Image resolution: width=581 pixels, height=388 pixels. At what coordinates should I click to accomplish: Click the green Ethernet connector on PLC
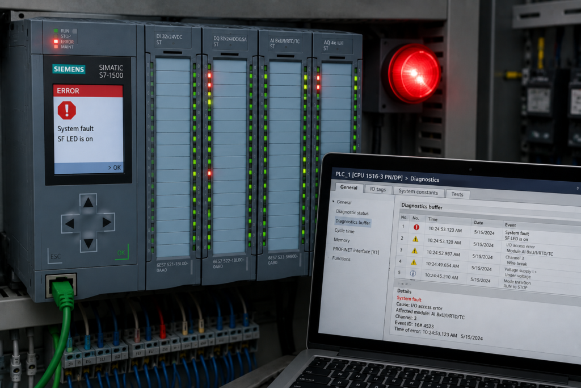62,294
